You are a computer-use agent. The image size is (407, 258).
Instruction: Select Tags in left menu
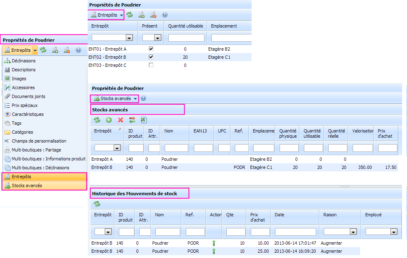click(x=16, y=123)
